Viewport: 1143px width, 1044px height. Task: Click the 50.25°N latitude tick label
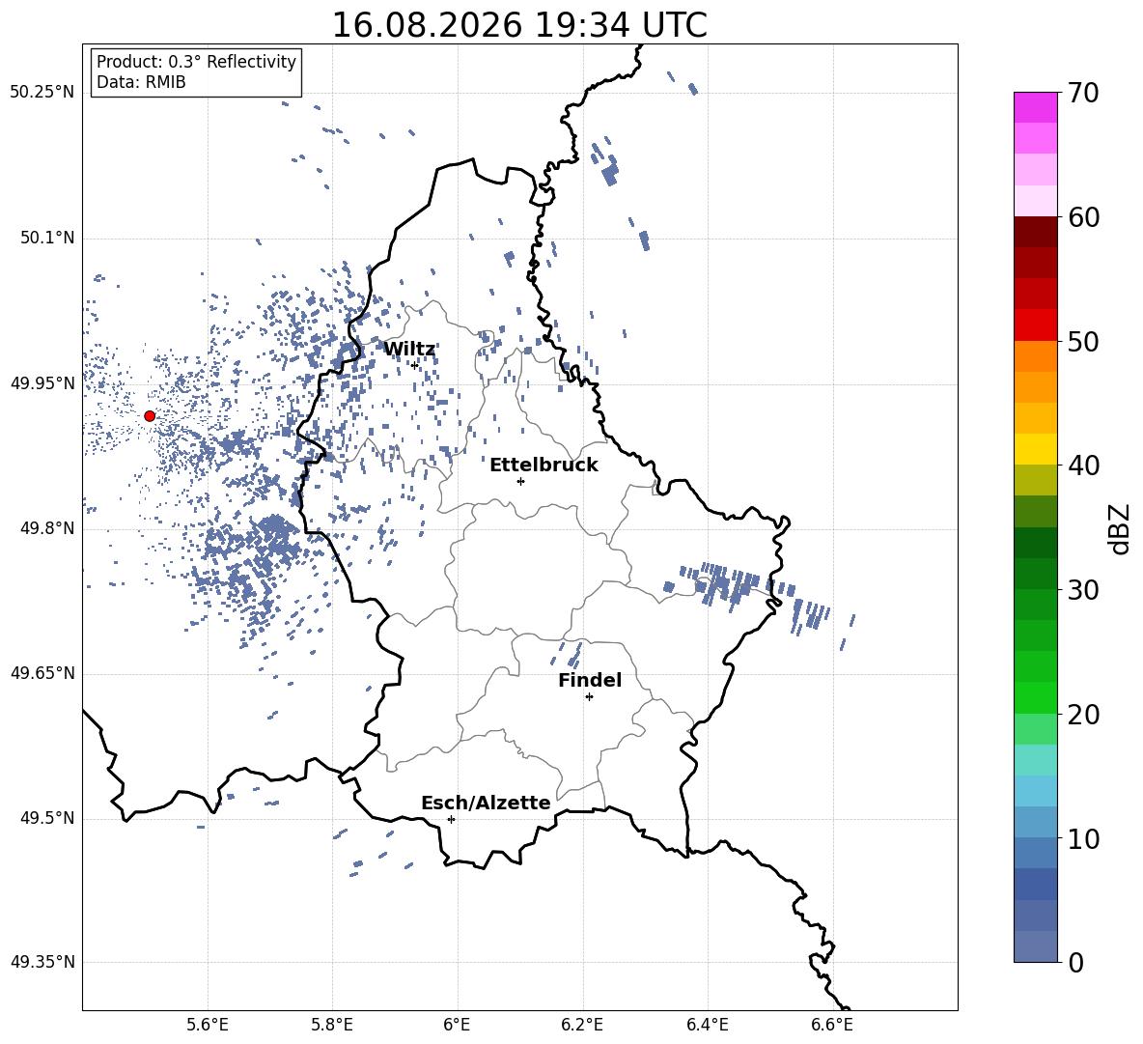pos(42,93)
